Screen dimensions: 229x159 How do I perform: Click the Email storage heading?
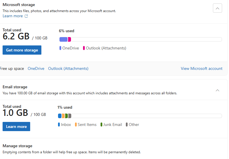(x=15, y=87)
